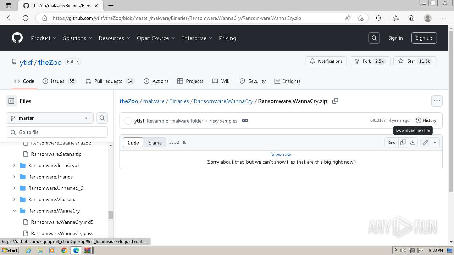The height and width of the screenshot is (255, 454).
Task: Open Chrome from the taskbar
Action: (64, 250)
